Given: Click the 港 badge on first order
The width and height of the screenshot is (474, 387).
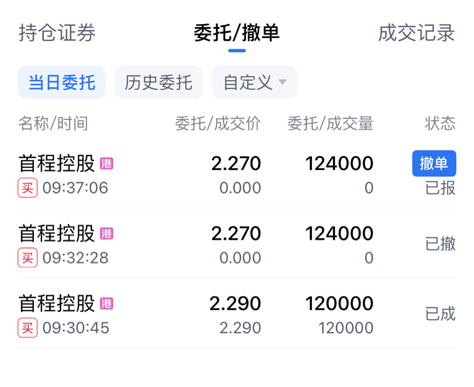Looking at the screenshot, I should (106, 164).
